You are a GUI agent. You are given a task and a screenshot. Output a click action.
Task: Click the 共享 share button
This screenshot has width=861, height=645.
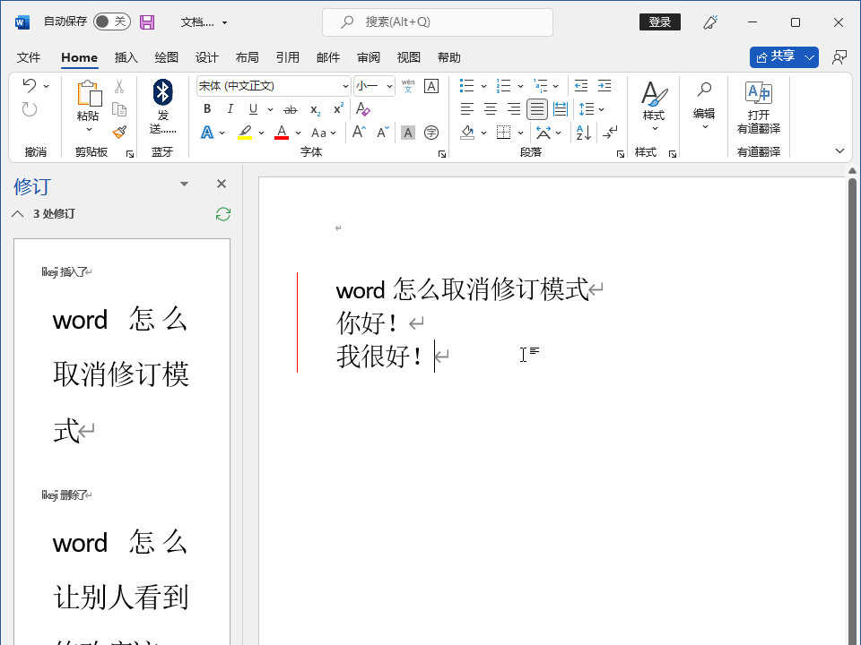(x=776, y=57)
